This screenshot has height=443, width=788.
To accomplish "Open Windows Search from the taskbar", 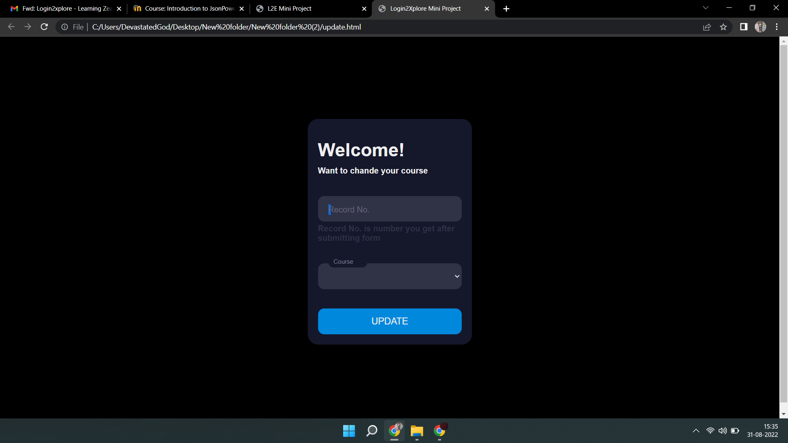I will 371,431.
